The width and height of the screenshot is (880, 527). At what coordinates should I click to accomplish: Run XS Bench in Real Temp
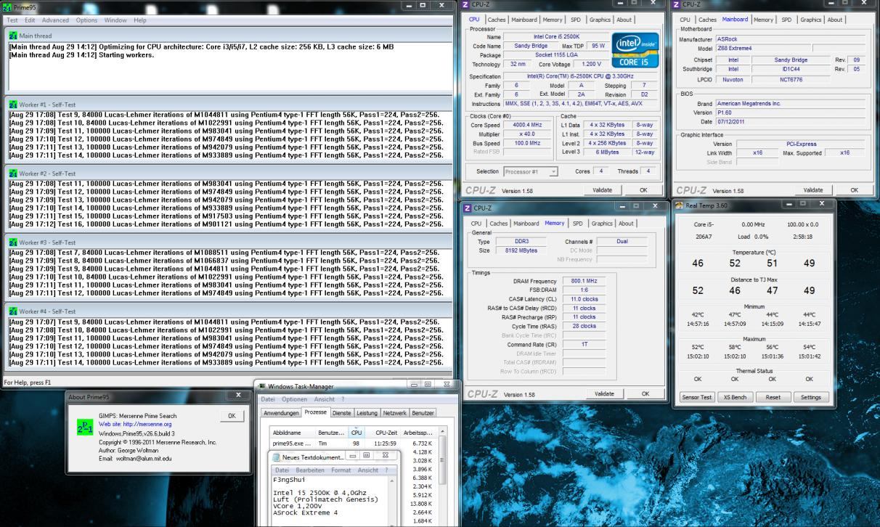[x=735, y=397]
